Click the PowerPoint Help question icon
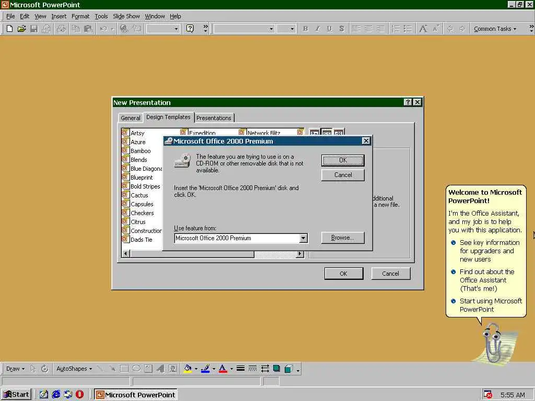 [x=190, y=29]
